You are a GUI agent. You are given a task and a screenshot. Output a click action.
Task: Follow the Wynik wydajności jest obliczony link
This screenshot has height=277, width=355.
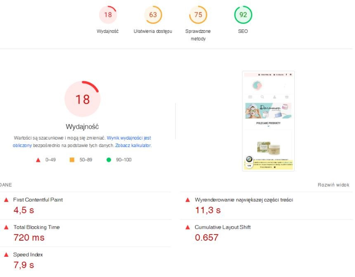tap(129, 138)
